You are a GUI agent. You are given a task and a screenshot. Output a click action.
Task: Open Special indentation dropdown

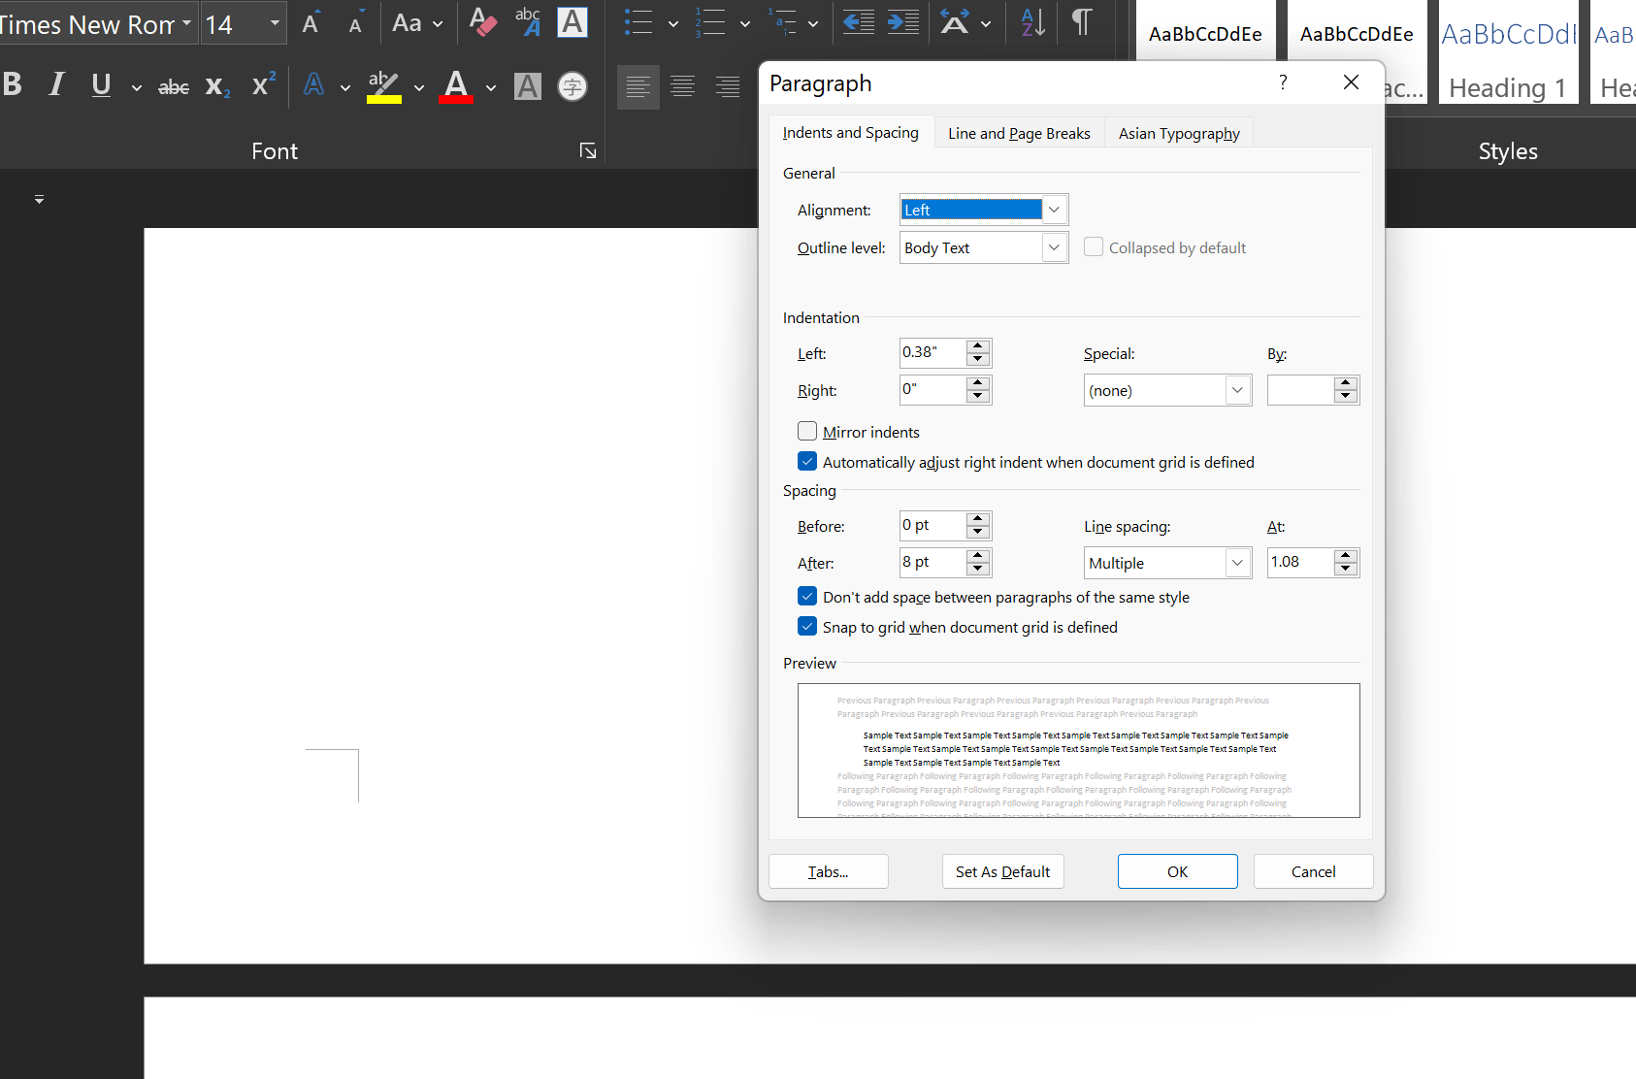click(x=1237, y=390)
